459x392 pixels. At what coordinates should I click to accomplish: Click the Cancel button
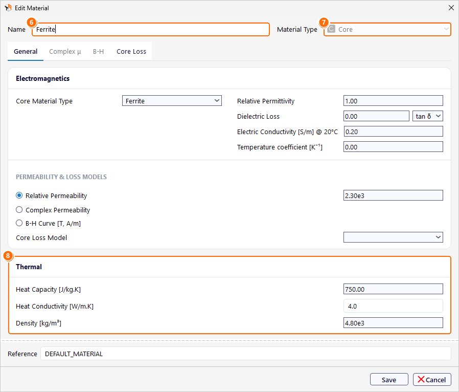[432, 380]
